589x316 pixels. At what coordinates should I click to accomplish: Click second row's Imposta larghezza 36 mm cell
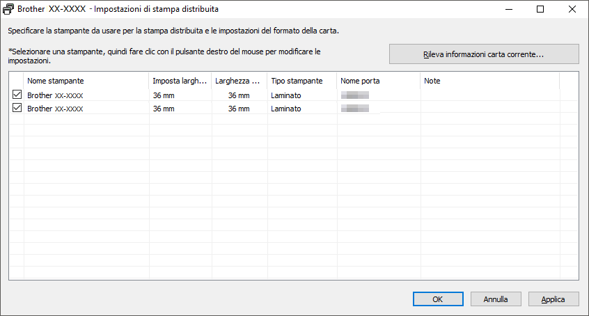(x=164, y=109)
